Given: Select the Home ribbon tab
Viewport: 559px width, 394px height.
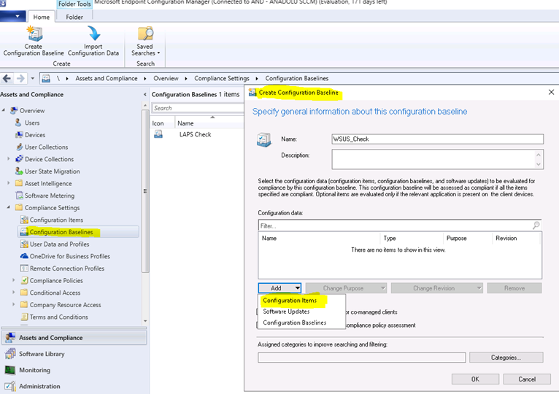Looking at the screenshot, I should (42, 17).
